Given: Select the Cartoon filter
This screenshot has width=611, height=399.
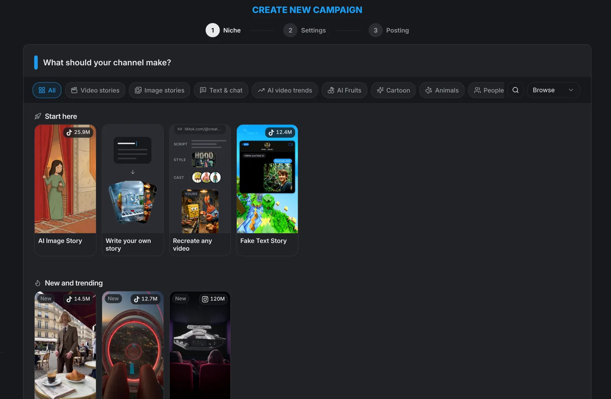Looking at the screenshot, I should 393,90.
